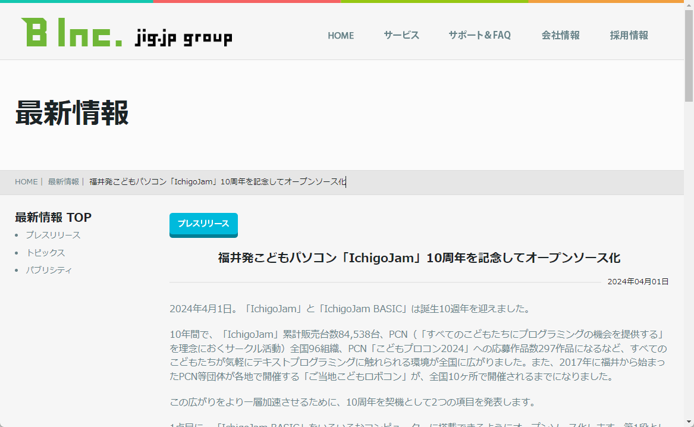The width and height of the screenshot is (694, 427).
Task: Select パブリシティ in the sidebar list
Action: click(48, 269)
